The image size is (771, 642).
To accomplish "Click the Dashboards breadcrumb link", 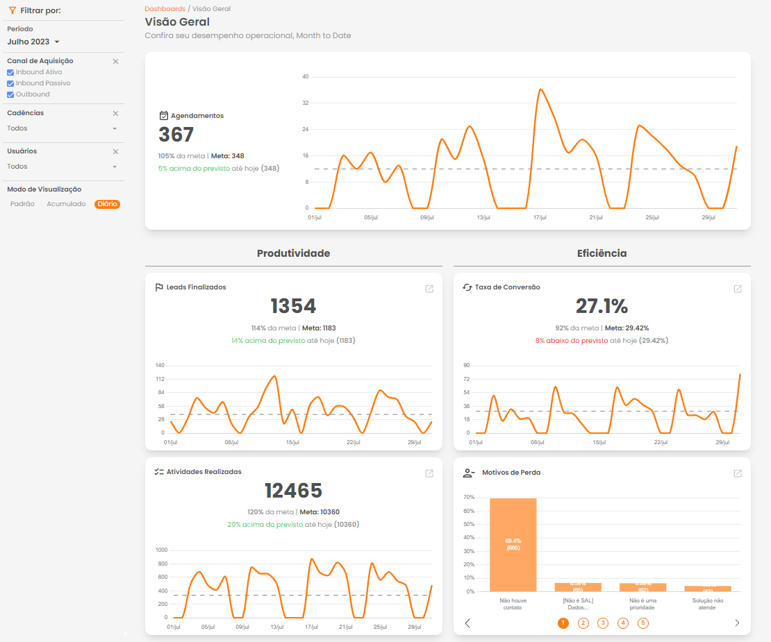I will pyautogui.click(x=165, y=9).
